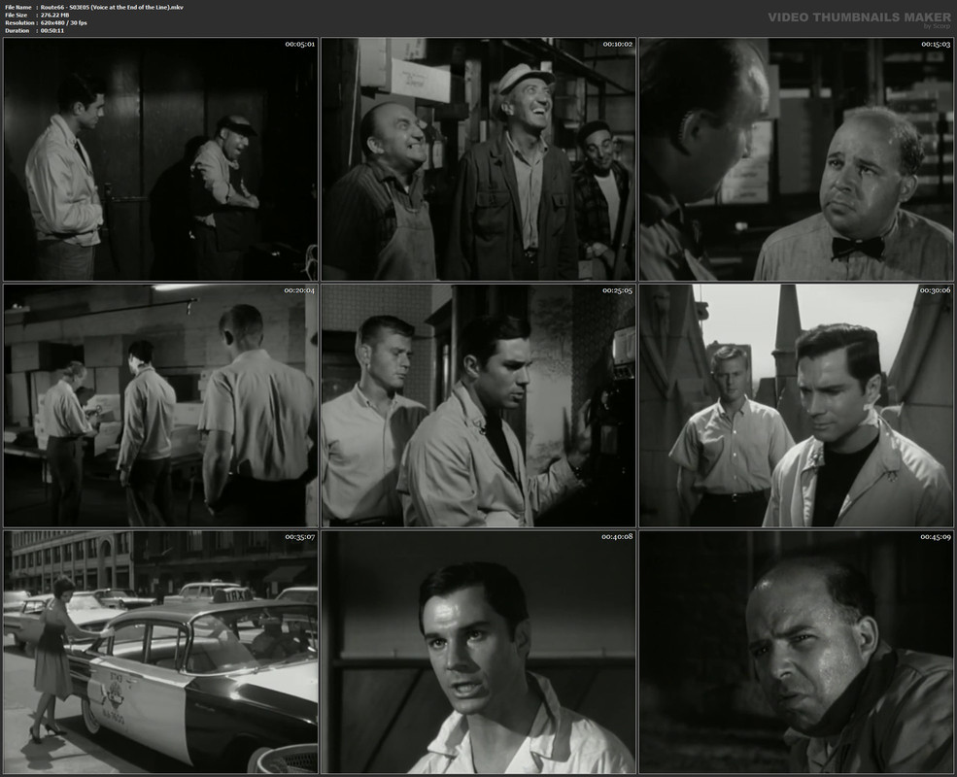Select the thumbnail stamped 00:40:08

(478, 652)
